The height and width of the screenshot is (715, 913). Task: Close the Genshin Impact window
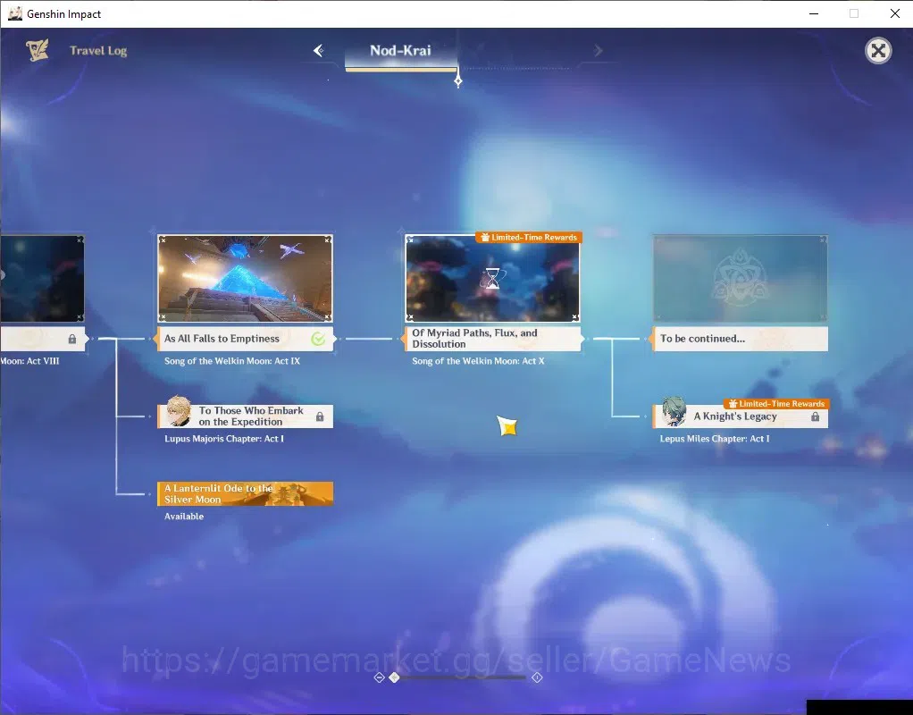[895, 13]
